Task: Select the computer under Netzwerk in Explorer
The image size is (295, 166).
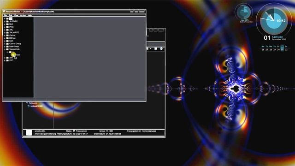Action: [x=36, y=106]
